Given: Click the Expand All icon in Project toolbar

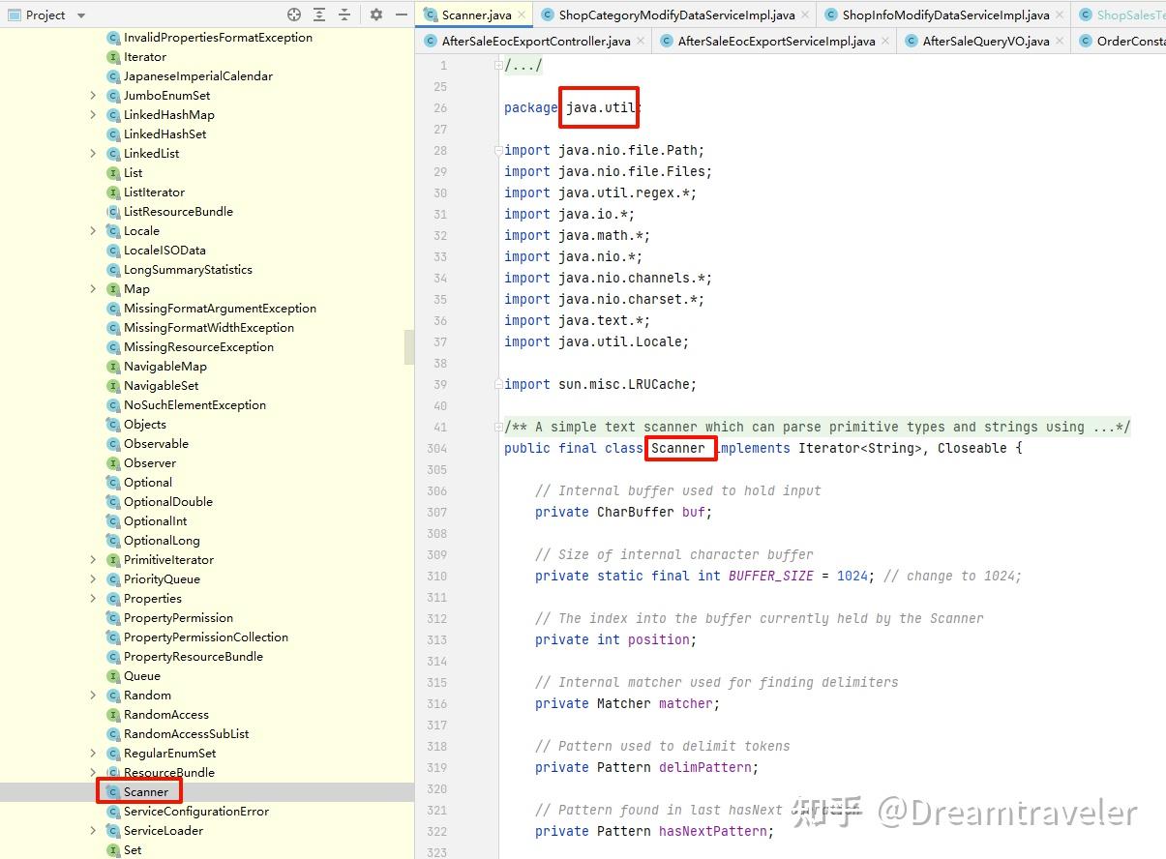Looking at the screenshot, I should pyautogui.click(x=320, y=15).
